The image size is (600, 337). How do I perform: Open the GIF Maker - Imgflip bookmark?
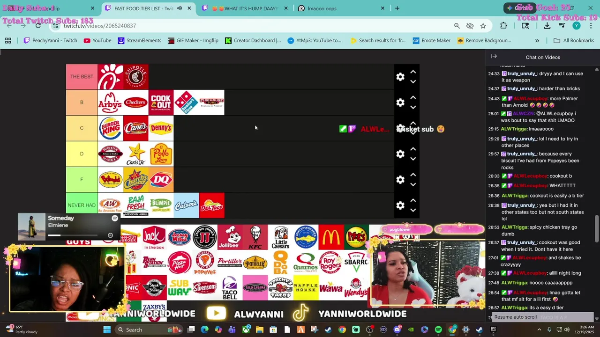pyautogui.click(x=193, y=41)
